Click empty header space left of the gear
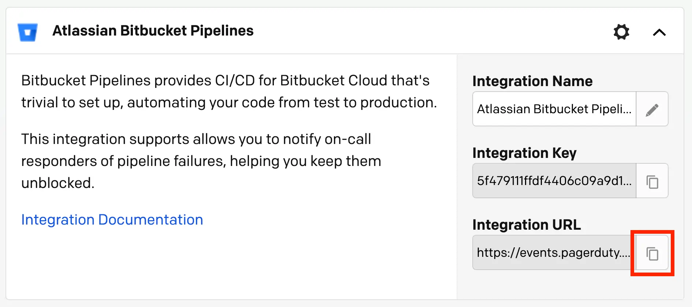 click(432, 31)
